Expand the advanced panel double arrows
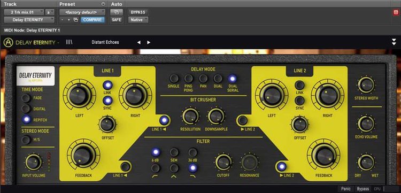Image resolution: width=401 pixels, height=193 pixels. pos(394,42)
